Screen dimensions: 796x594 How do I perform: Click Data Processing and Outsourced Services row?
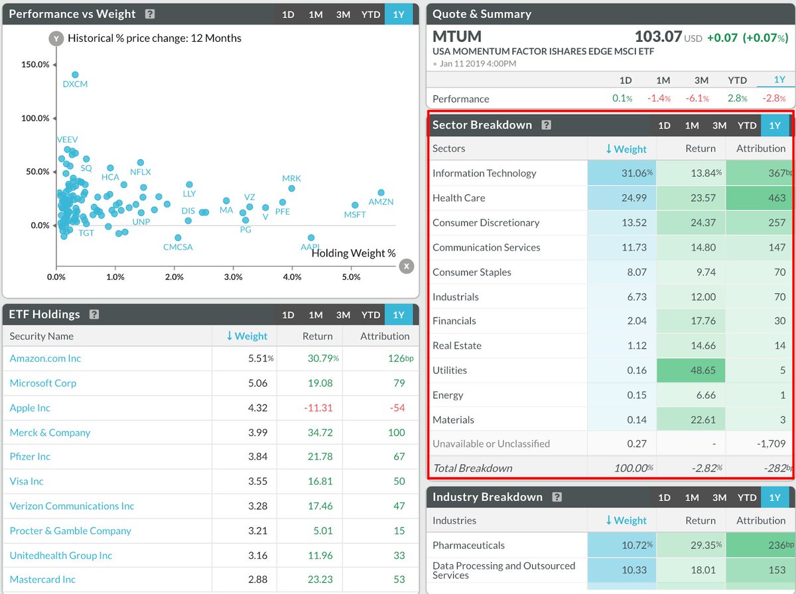(x=610, y=570)
